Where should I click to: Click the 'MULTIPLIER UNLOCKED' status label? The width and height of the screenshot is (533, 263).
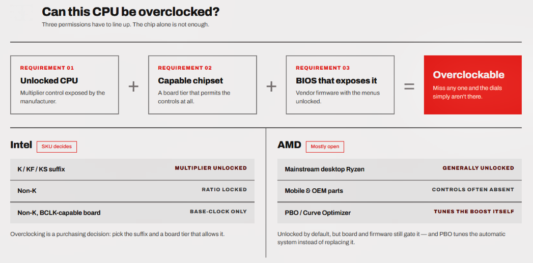(x=211, y=168)
